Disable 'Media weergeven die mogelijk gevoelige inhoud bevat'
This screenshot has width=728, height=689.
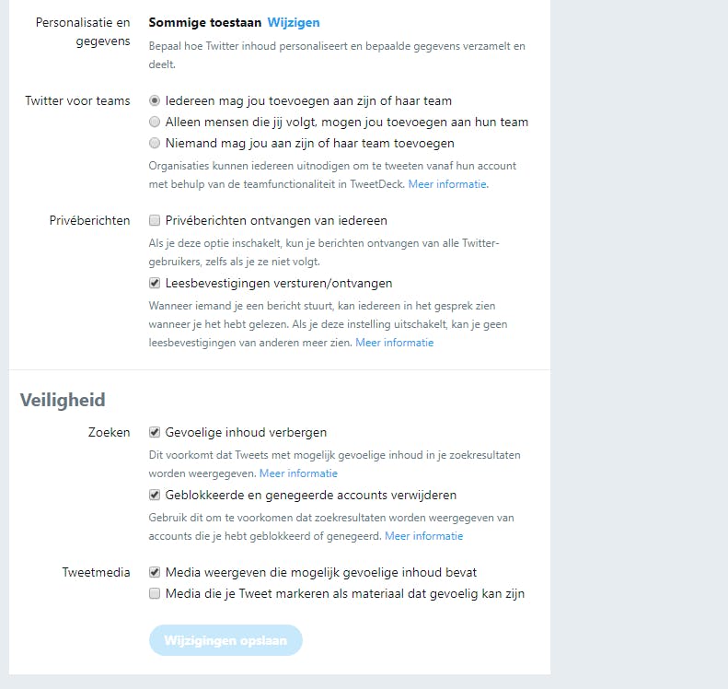point(155,572)
